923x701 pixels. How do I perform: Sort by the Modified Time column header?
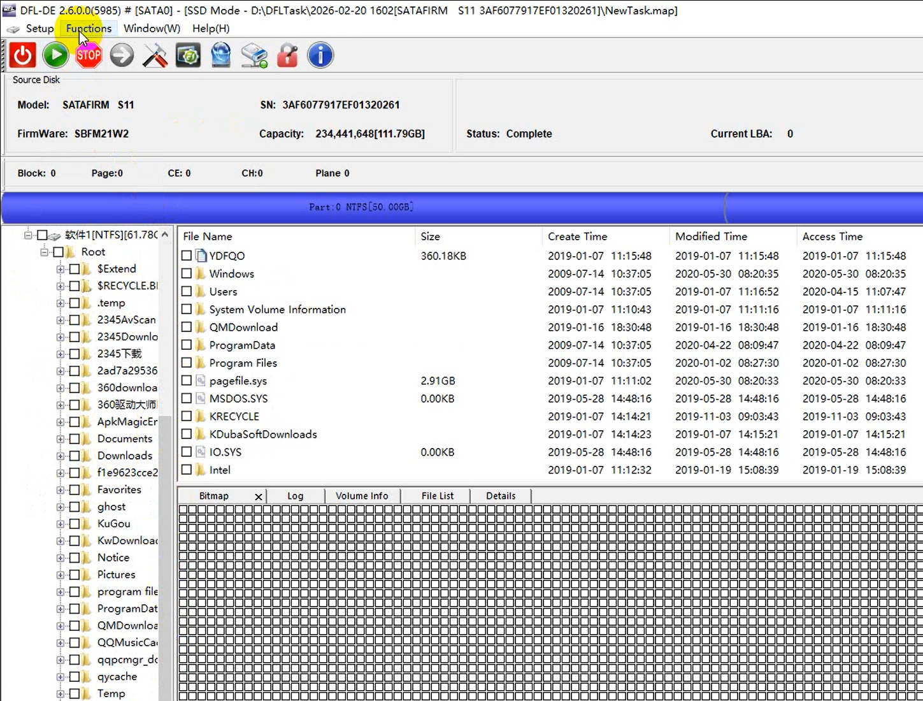coord(711,236)
